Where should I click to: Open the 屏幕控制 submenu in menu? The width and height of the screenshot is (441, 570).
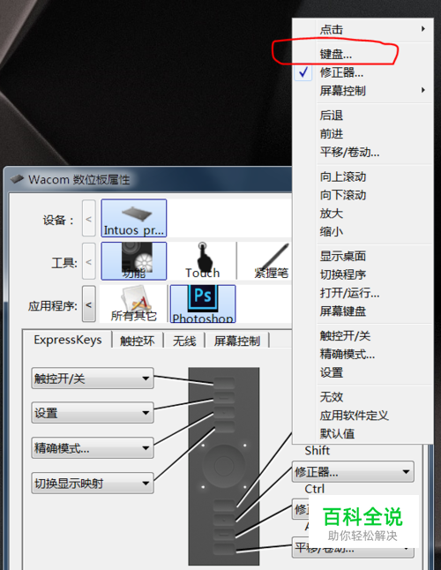coord(363,91)
